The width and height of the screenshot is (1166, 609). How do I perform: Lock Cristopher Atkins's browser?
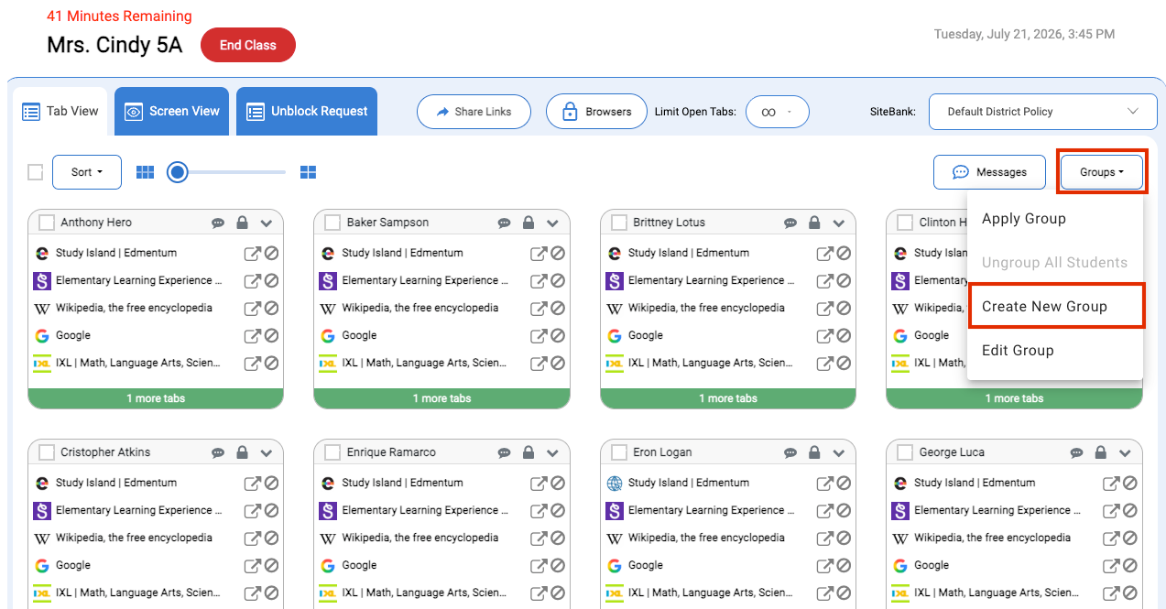point(242,452)
